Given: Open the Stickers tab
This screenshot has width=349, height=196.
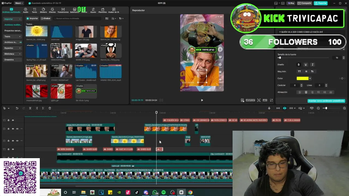Looking at the screenshot, I should coord(43,10).
